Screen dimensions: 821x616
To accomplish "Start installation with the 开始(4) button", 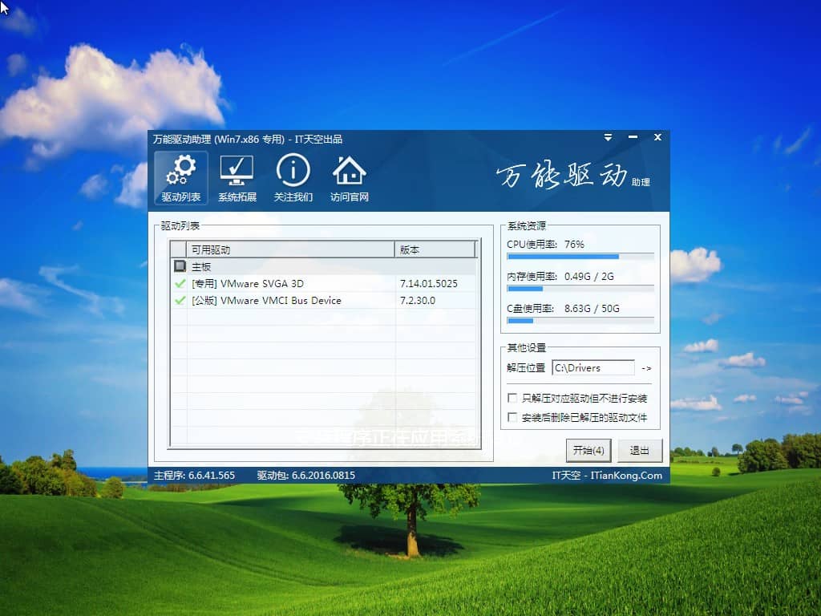I will (588, 451).
